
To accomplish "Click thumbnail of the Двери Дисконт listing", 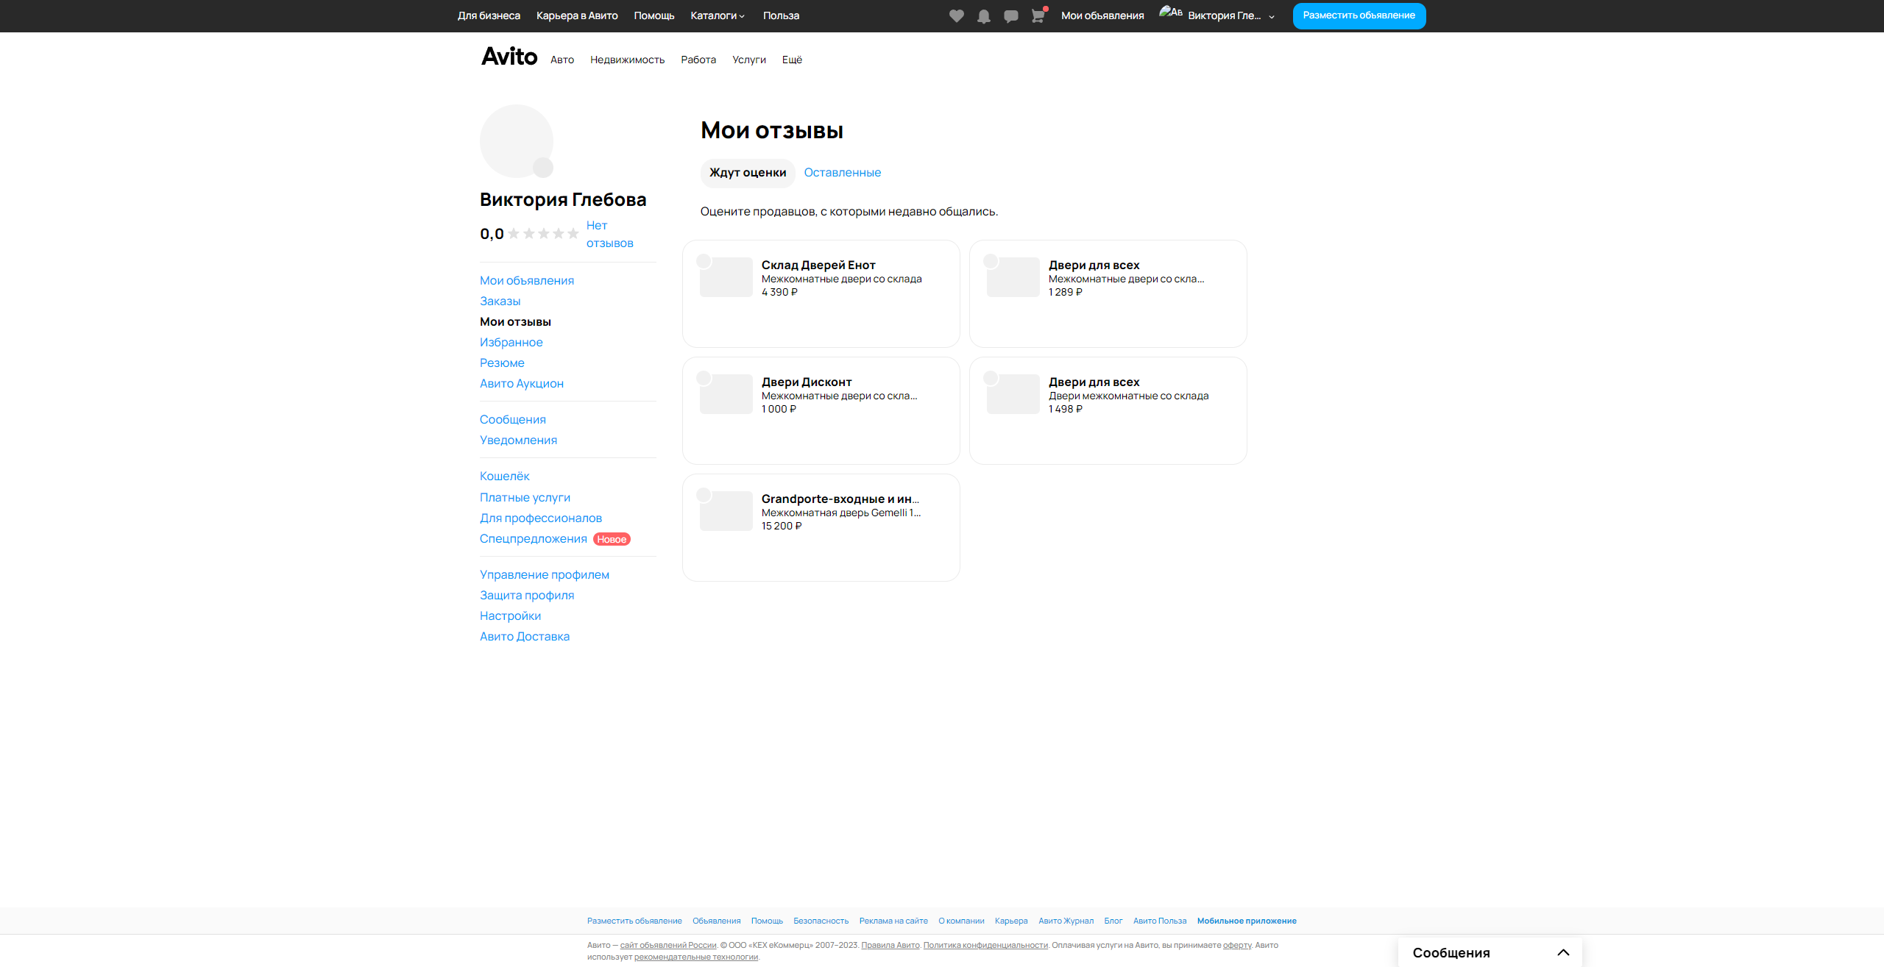I will click(x=726, y=394).
